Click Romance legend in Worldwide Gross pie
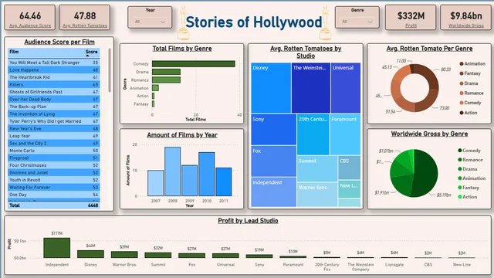Screen dimensions: 494x278 point(470,160)
